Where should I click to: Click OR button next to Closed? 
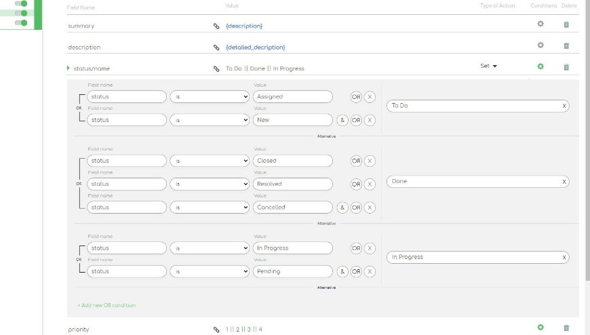tap(356, 161)
